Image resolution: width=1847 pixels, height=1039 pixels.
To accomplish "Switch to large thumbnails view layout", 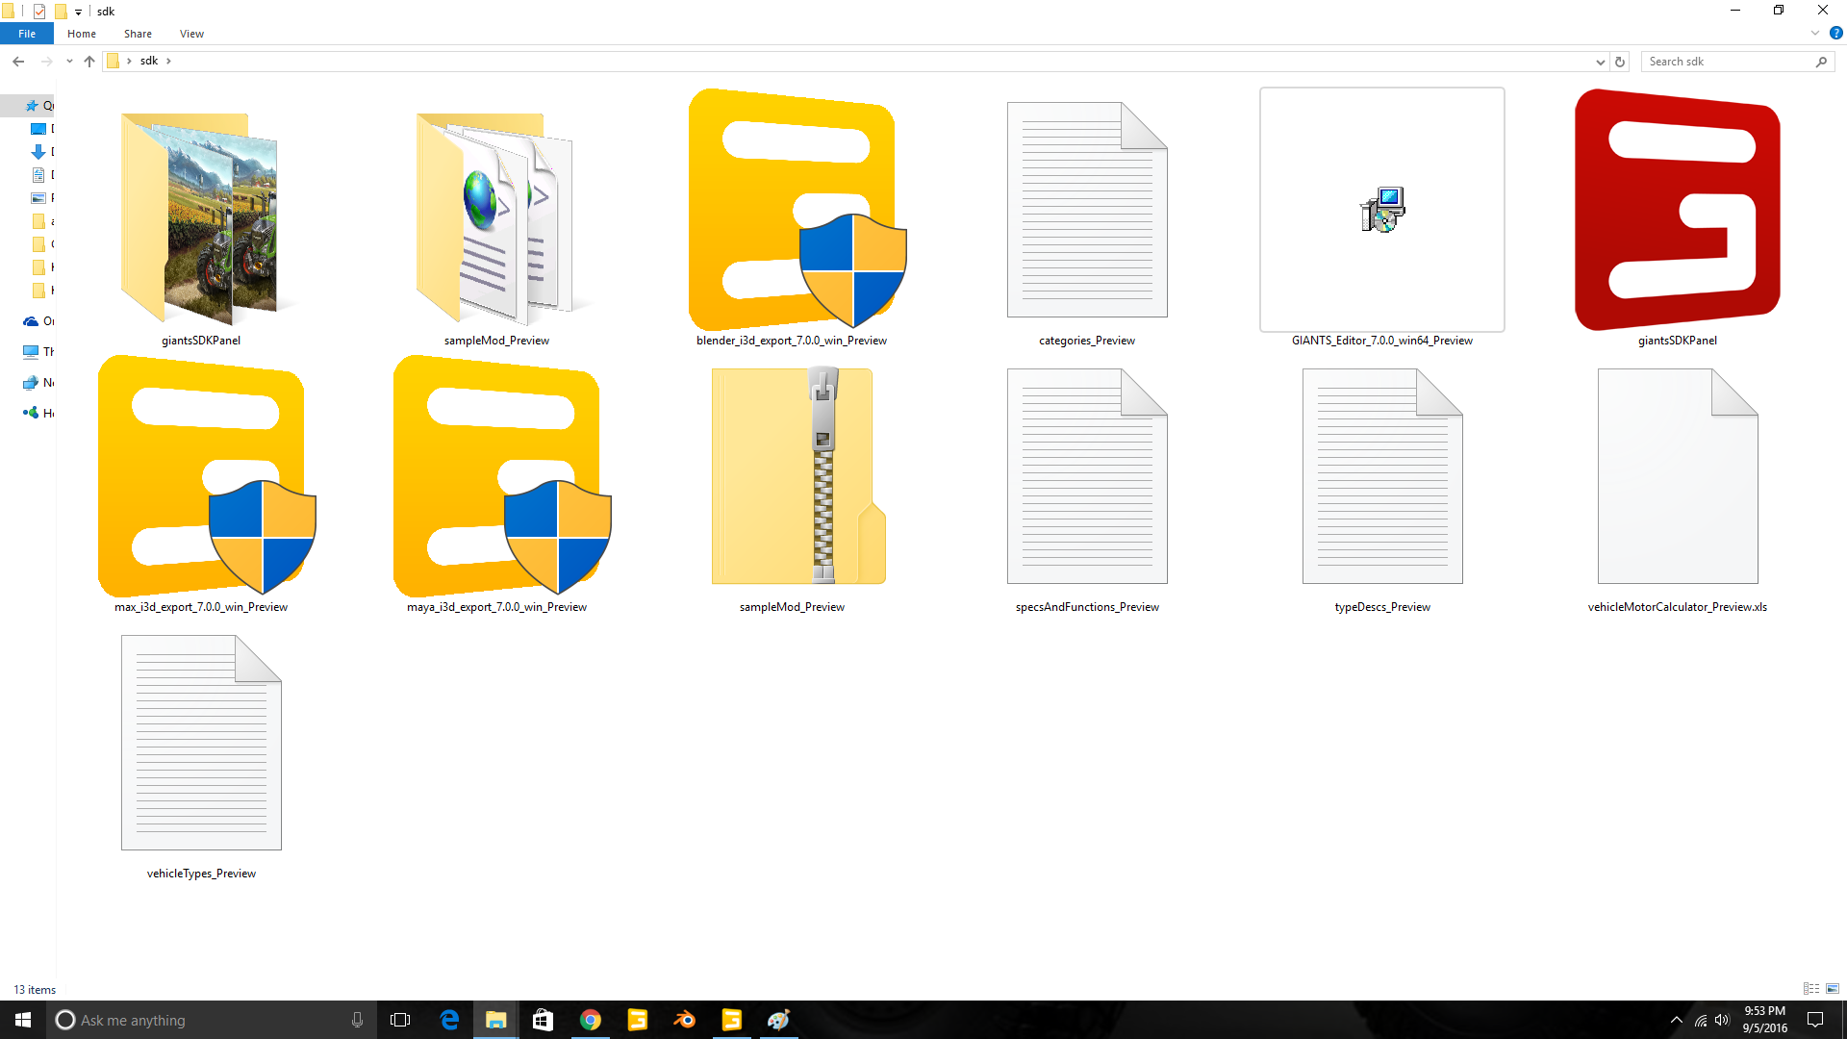I will click(1833, 989).
